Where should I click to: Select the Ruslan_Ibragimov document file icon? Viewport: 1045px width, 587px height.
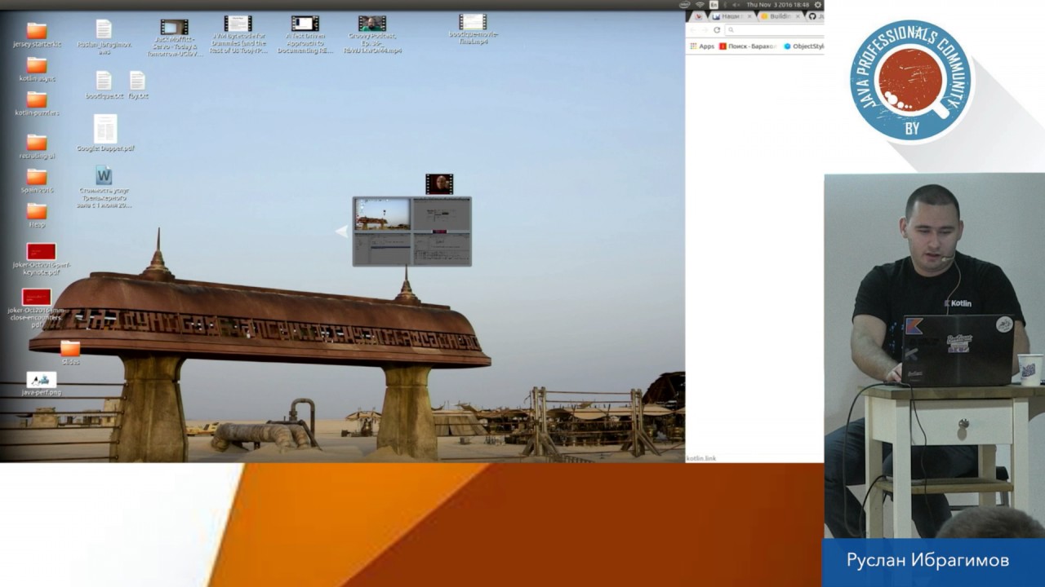click(x=104, y=29)
